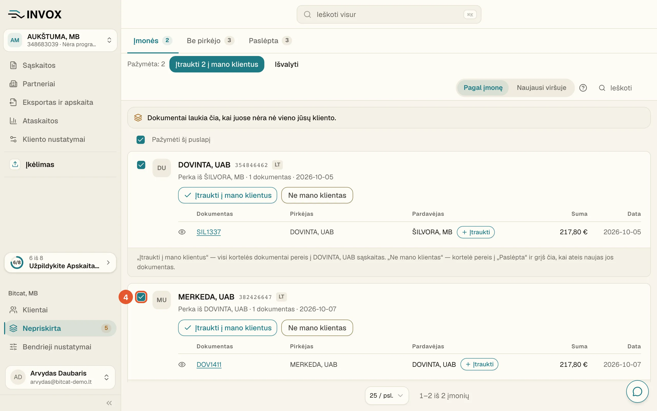Switch sorting to Naujausi viršuje
The height and width of the screenshot is (411, 657).
click(541, 88)
